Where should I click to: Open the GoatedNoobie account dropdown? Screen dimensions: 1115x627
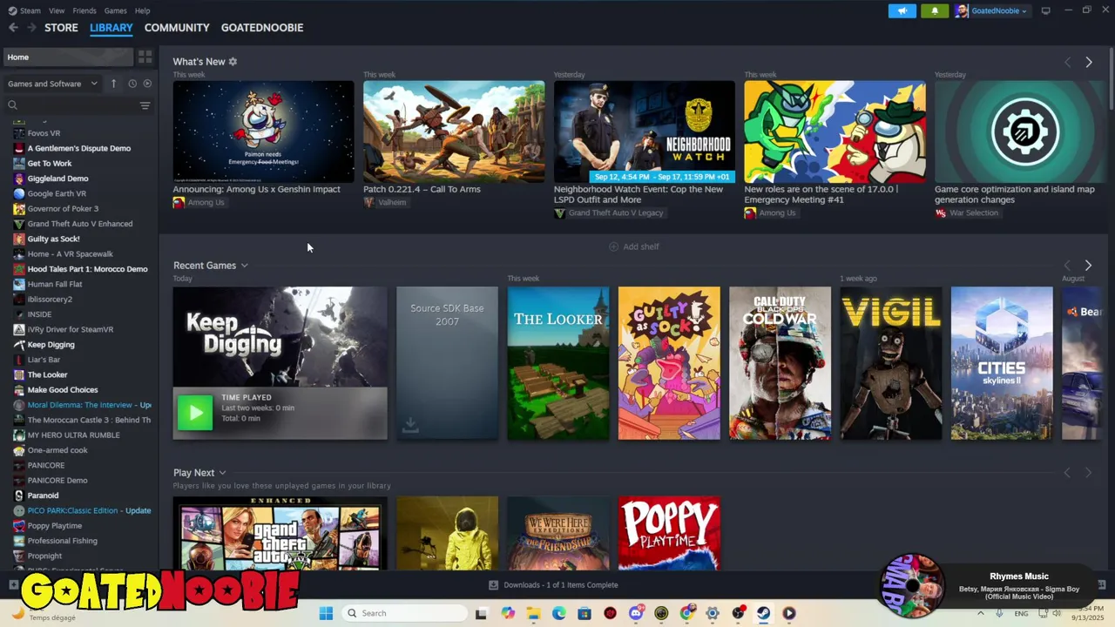click(x=992, y=10)
